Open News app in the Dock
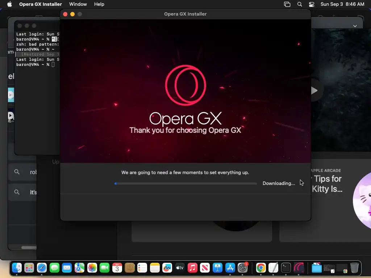Viewport: 371px width, 278px height. 205,268
